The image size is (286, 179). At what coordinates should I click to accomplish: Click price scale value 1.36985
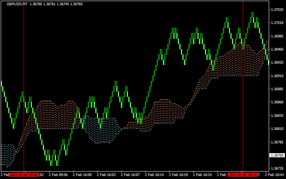click(277, 36)
